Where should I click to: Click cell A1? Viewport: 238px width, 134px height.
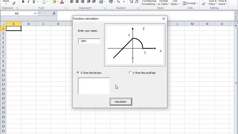point(14,28)
